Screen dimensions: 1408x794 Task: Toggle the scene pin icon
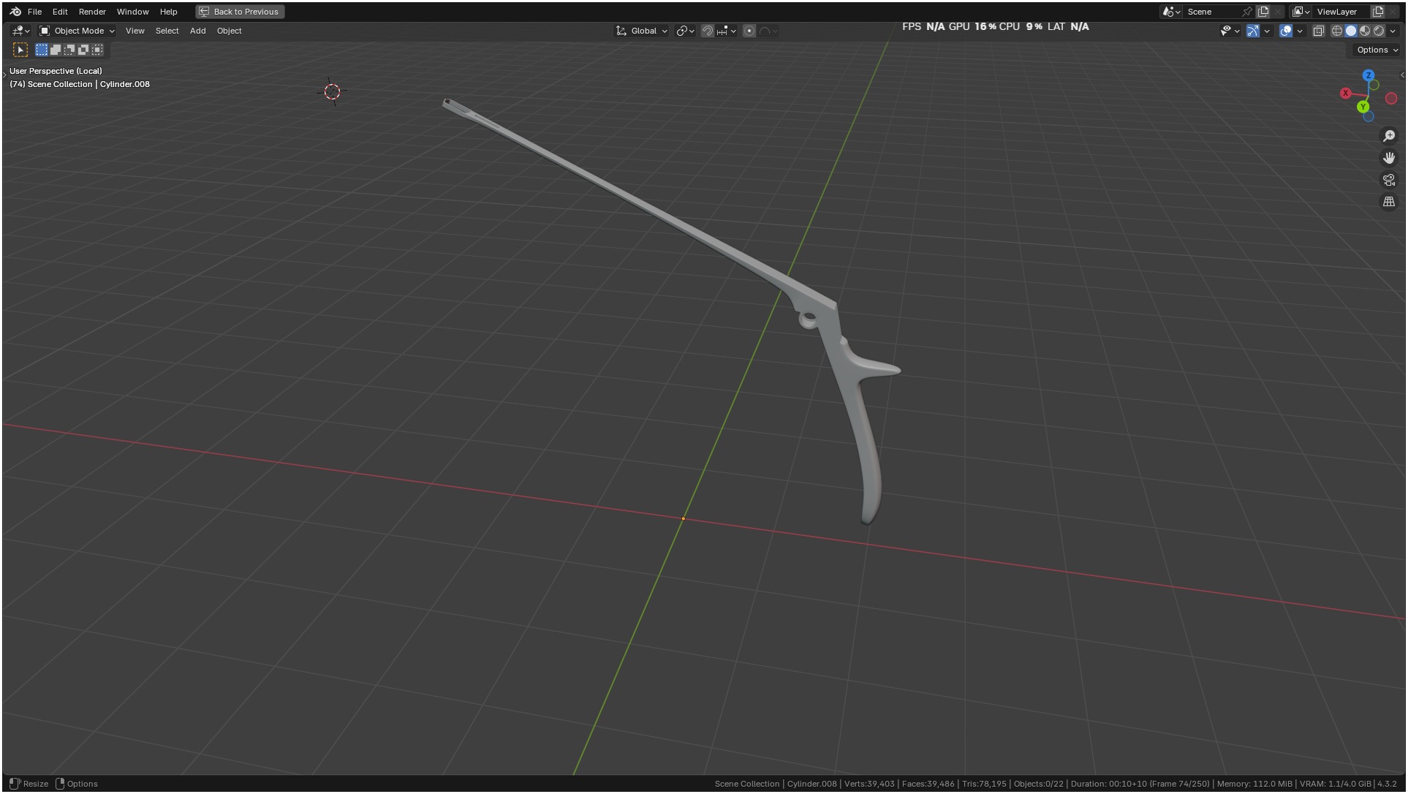tap(1247, 12)
